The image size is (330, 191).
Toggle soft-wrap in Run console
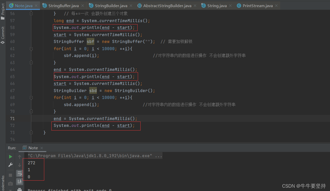(20, 173)
